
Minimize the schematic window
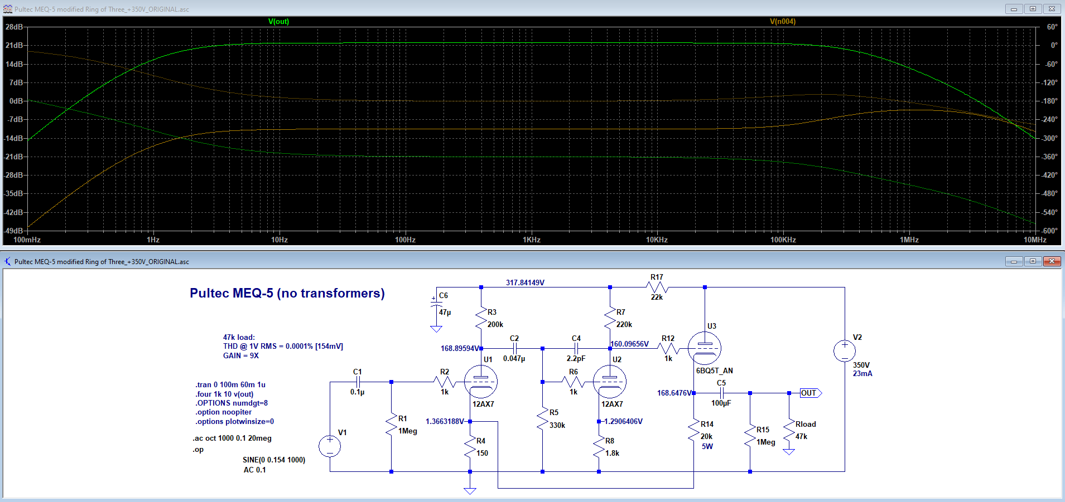tap(1014, 261)
